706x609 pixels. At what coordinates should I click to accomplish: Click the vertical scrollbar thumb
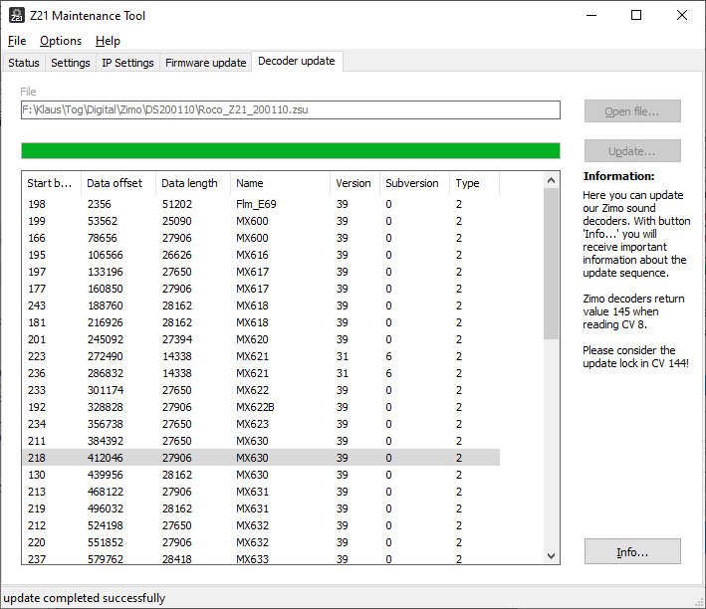[551, 265]
